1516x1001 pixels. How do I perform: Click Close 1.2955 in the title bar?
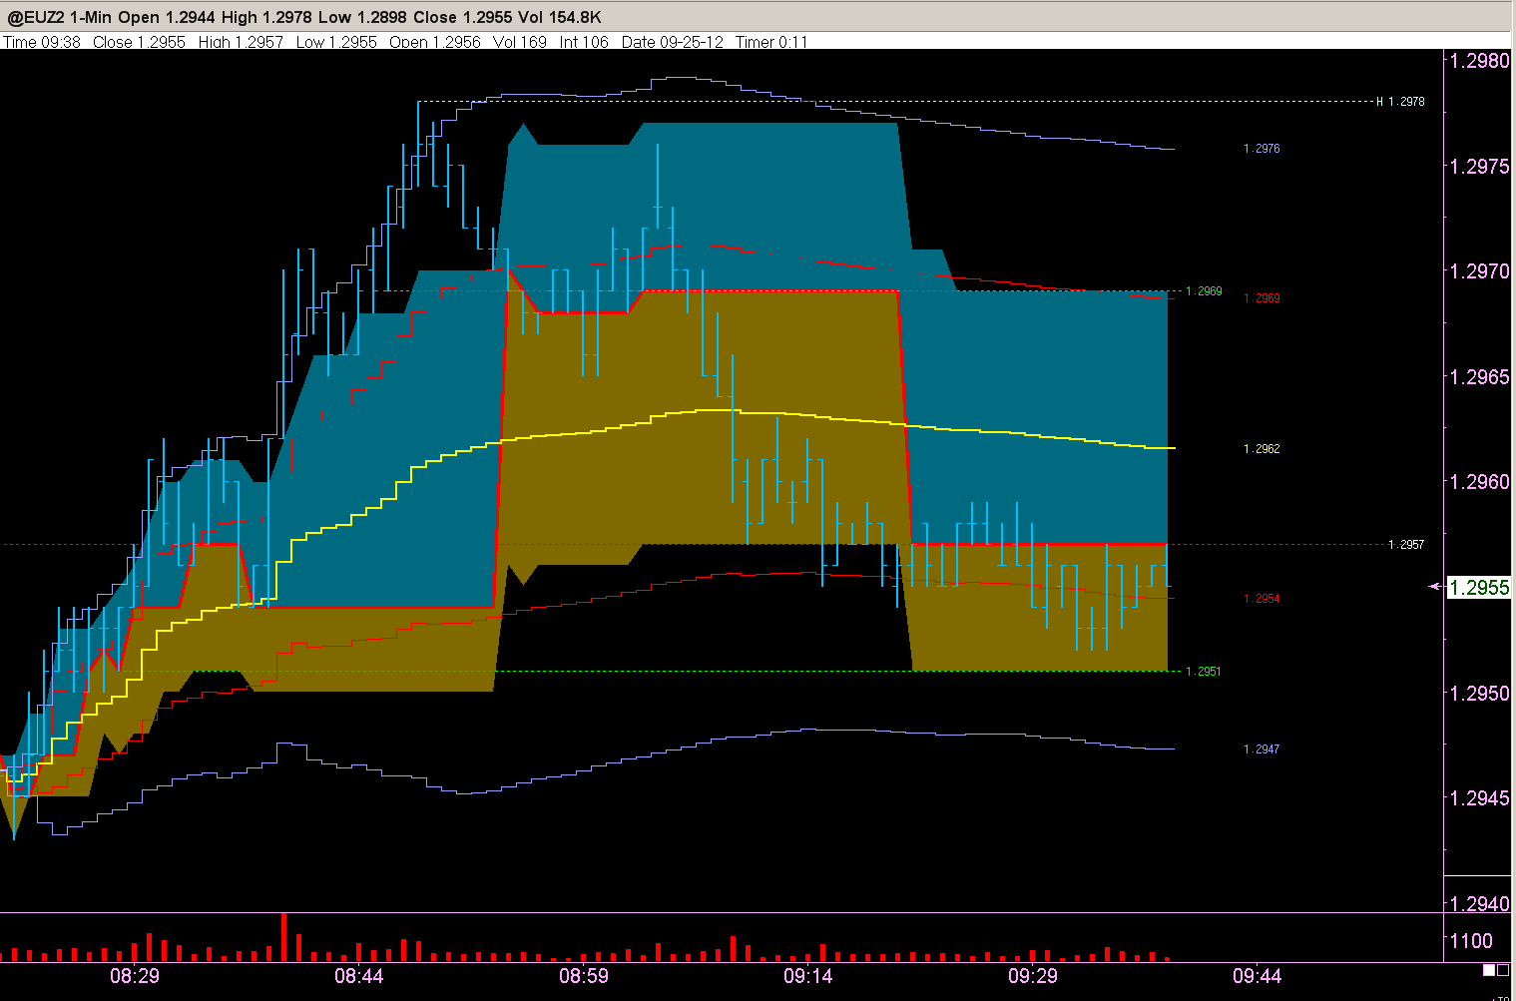[x=463, y=18]
